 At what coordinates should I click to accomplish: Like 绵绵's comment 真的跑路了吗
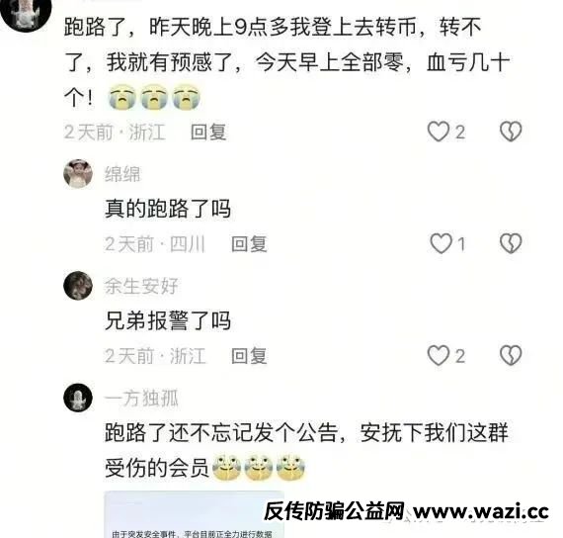441,244
